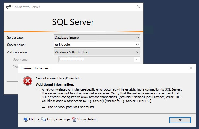Screen dimensions: 199x129
Task: Click Copy message text
Action: [58, 119]
